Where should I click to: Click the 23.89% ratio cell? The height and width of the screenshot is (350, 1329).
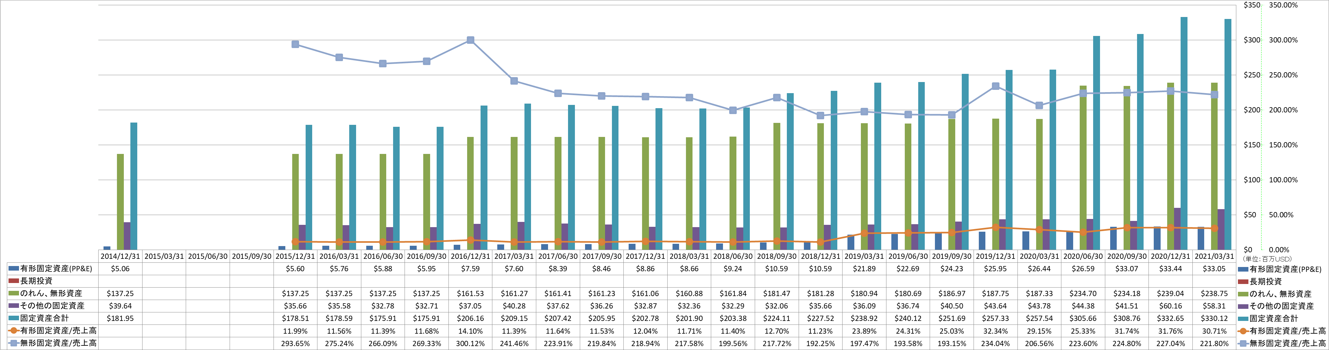coord(864,331)
